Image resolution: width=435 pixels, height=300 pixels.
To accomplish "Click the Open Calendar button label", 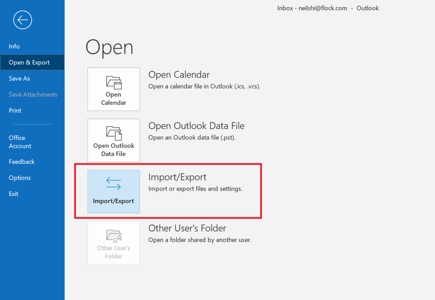I will click(113, 99).
